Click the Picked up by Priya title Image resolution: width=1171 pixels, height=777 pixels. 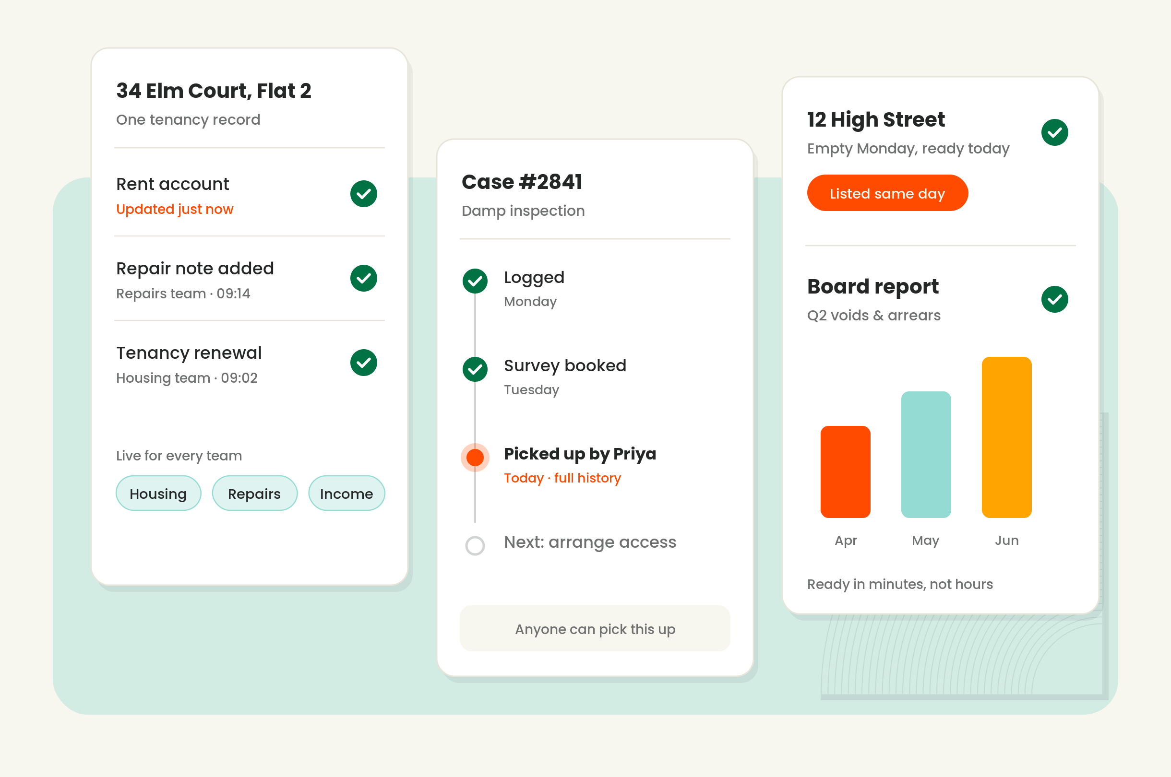(580, 454)
